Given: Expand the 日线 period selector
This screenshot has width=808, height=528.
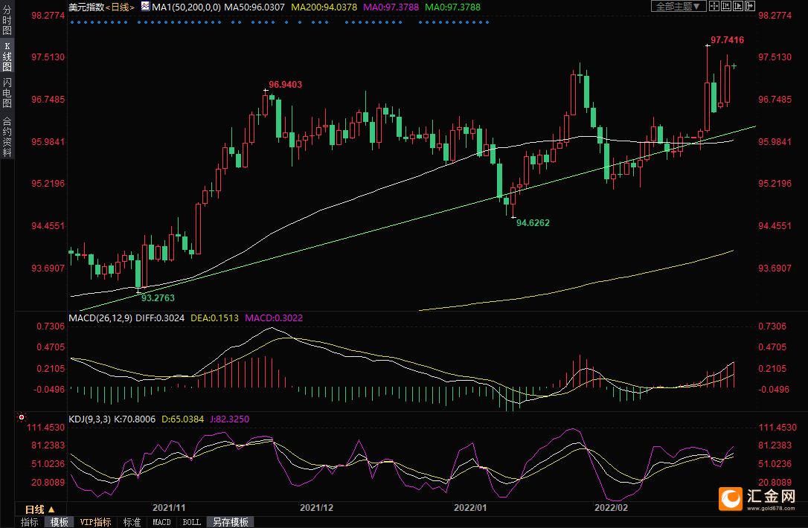Looking at the screenshot, I should pyautogui.click(x=40, y=509).
